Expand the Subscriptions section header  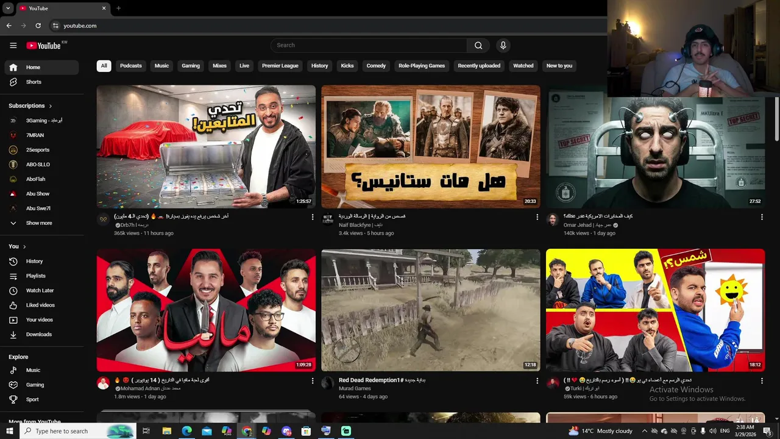(x=30, y=105)
